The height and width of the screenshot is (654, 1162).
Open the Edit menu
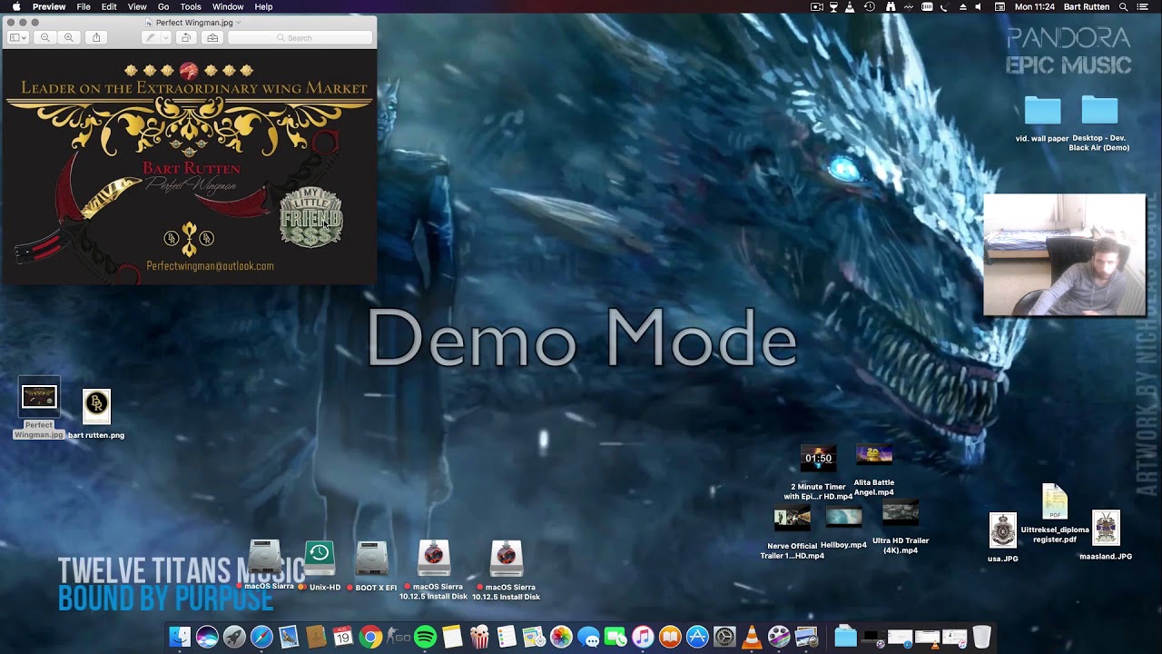tap(109, 6)
